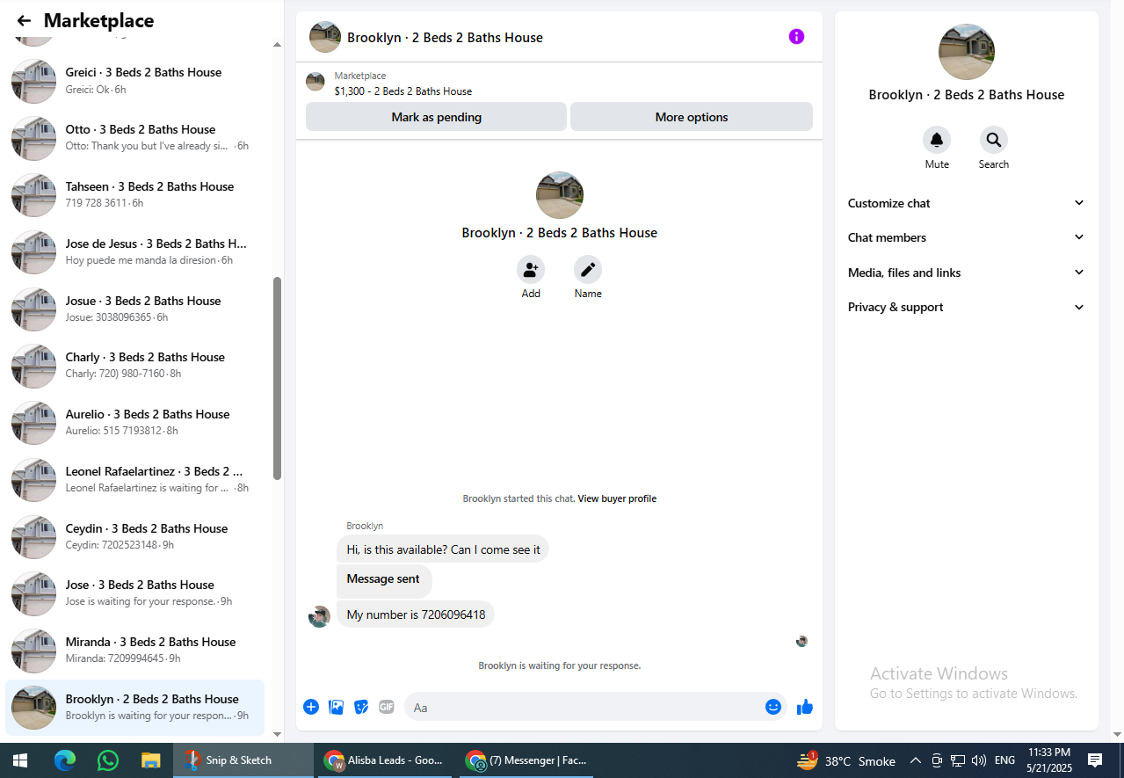The image size is (1124, 778).
Task: Open View buyer profile link
Action: [617, 498]
